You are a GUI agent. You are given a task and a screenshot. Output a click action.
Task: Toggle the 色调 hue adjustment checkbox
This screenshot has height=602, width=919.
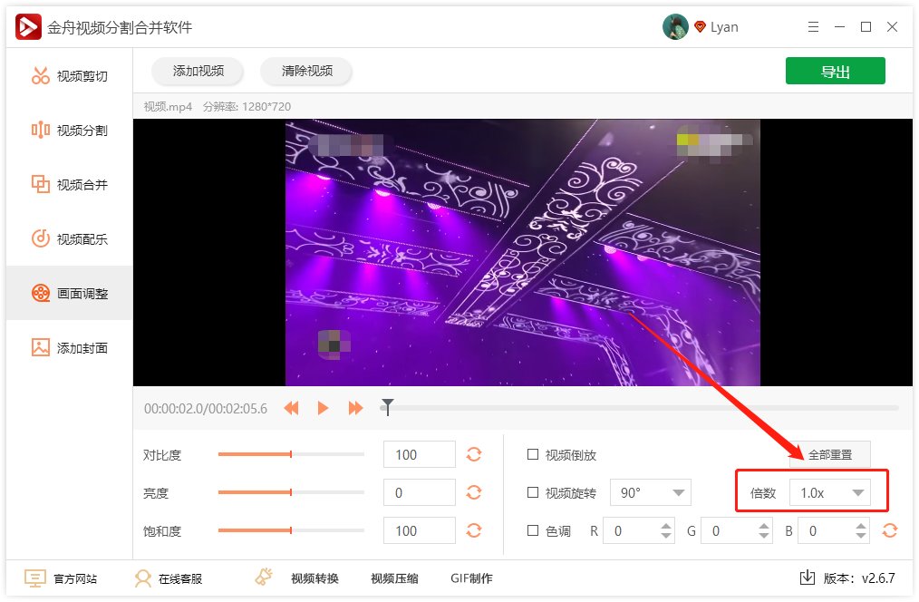[533, 530]
